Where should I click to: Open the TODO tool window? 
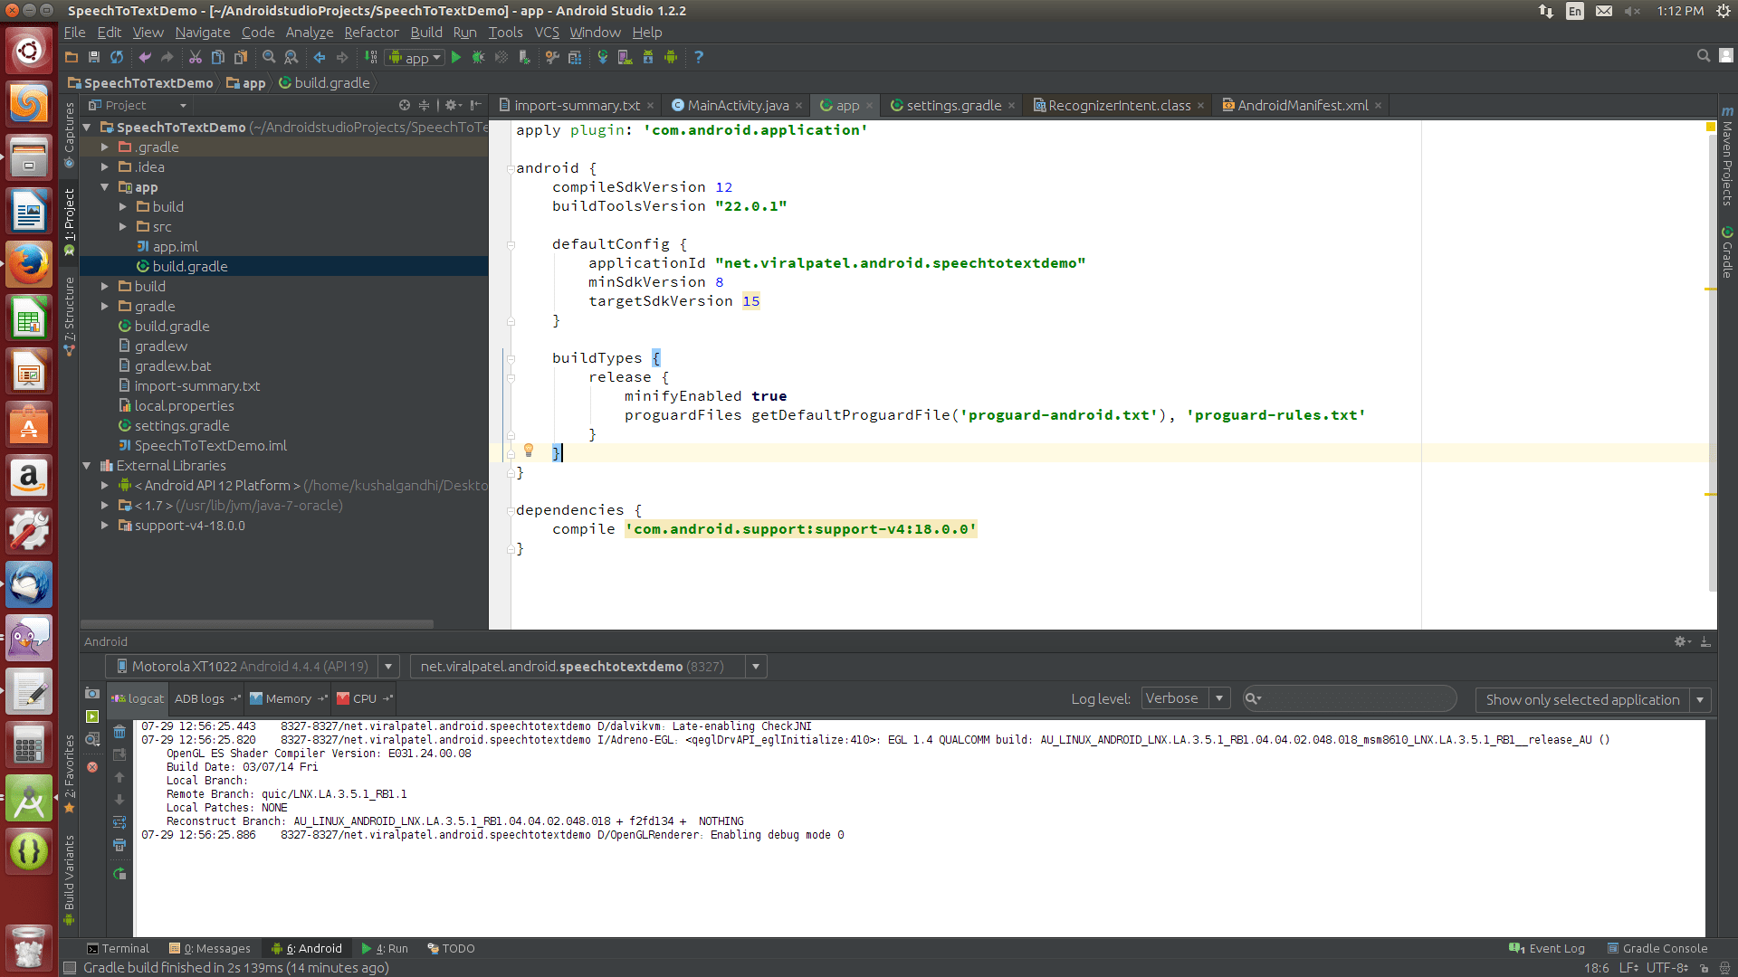pos(451,948)
